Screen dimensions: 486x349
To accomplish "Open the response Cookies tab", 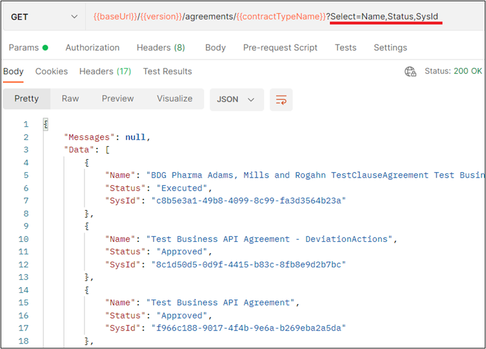I will point(51,72).
